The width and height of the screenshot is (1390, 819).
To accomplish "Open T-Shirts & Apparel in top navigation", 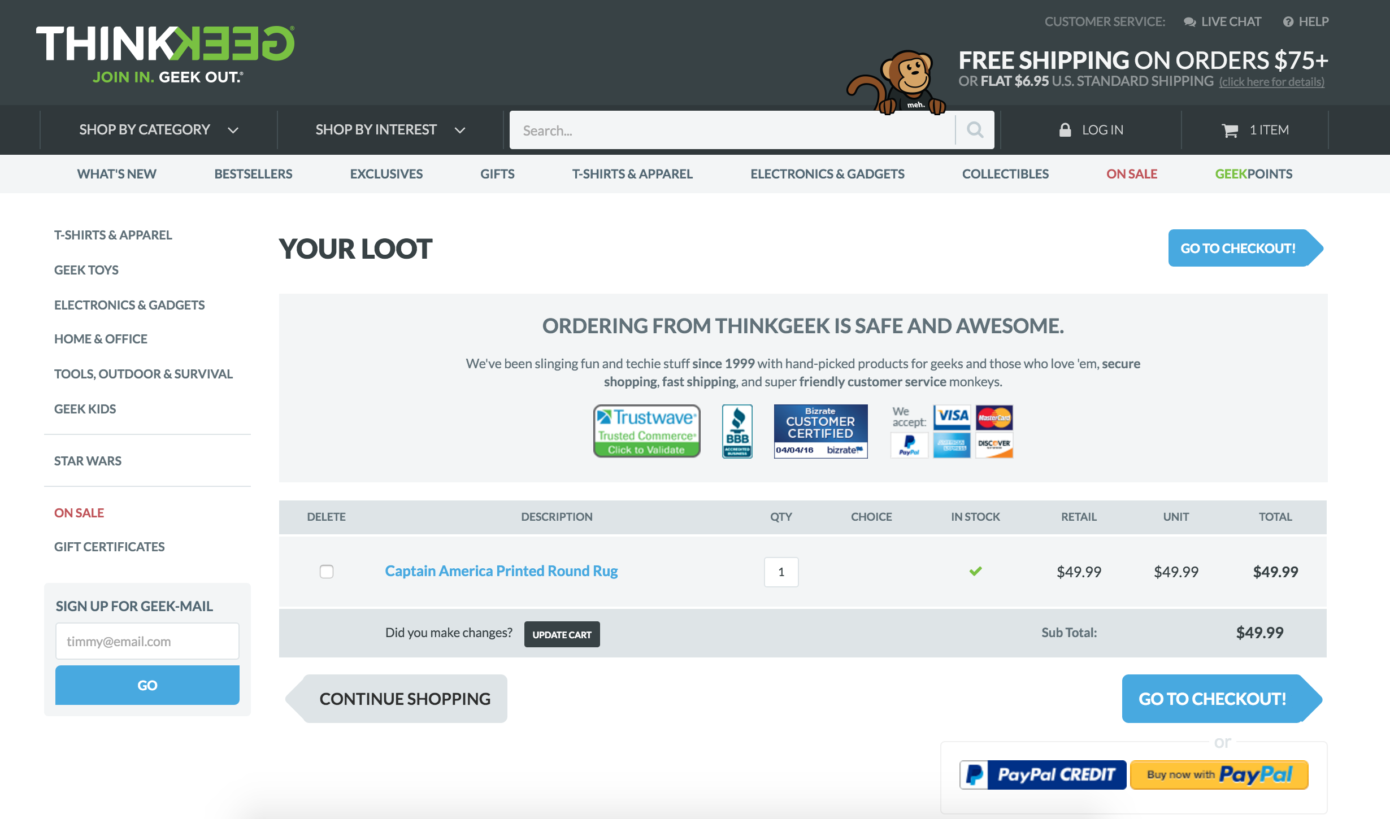I will [632, 174].
